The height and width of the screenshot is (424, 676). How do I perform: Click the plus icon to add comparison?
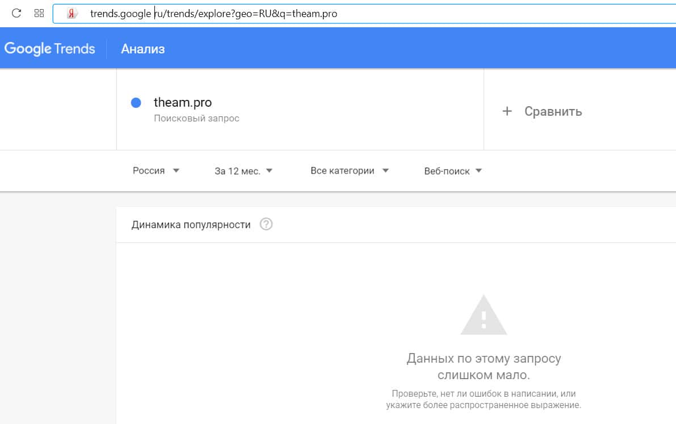pos(507,111)
